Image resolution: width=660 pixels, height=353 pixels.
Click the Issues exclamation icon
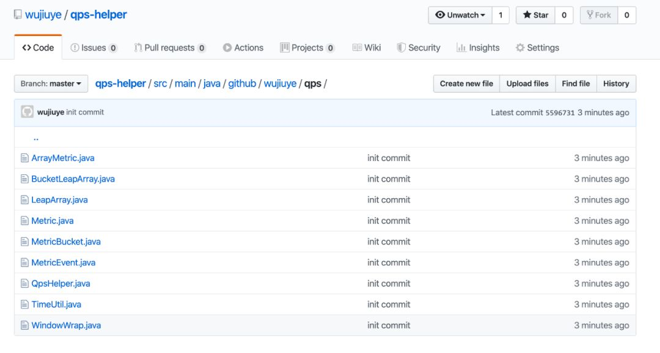pos(75,48)
